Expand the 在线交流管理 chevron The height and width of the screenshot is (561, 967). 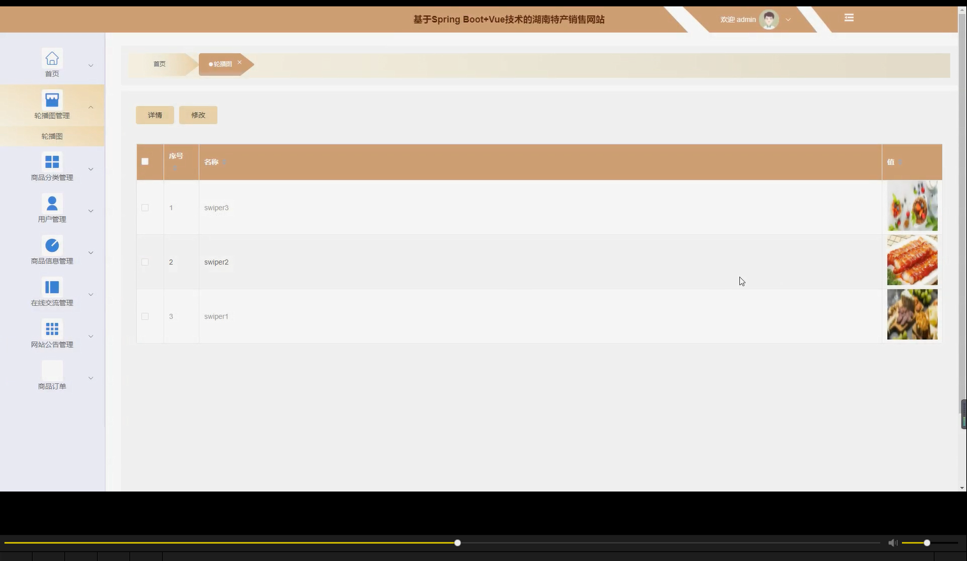click(91, 295)
